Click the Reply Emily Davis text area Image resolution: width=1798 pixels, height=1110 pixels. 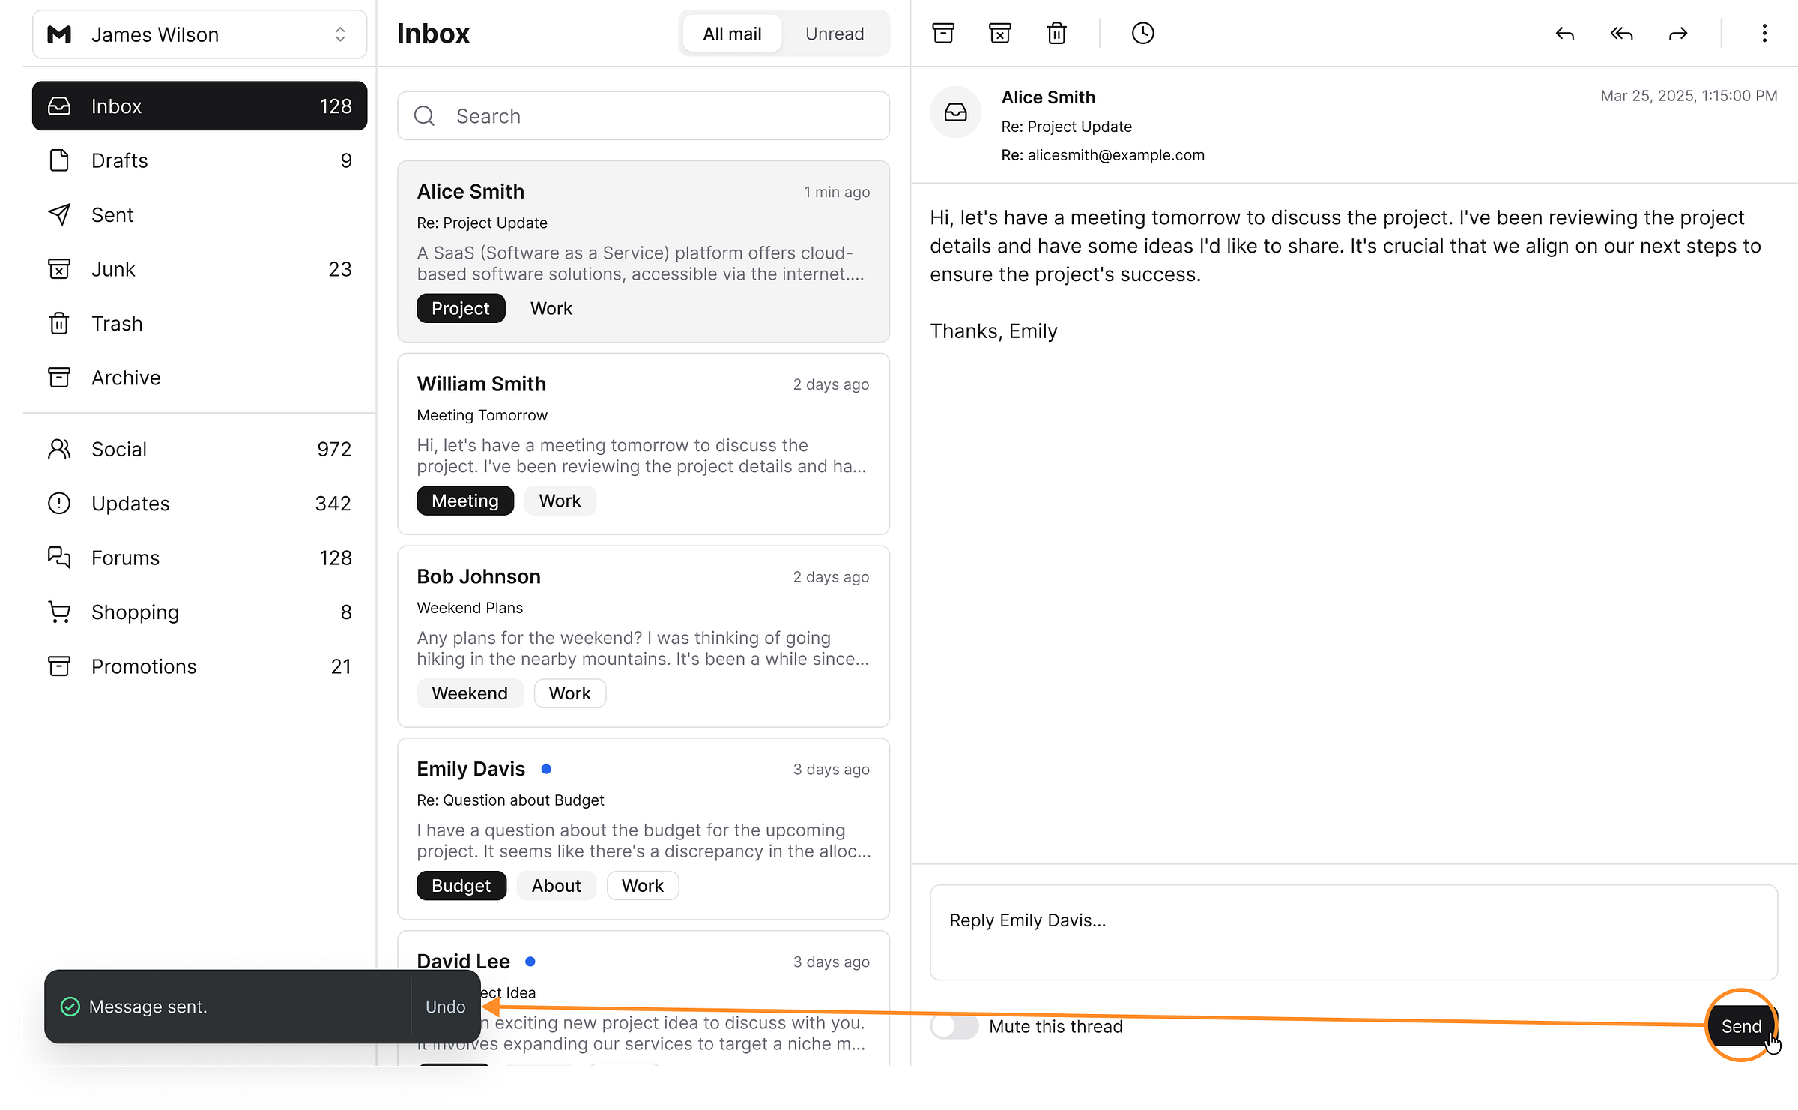coord(1353,932)
